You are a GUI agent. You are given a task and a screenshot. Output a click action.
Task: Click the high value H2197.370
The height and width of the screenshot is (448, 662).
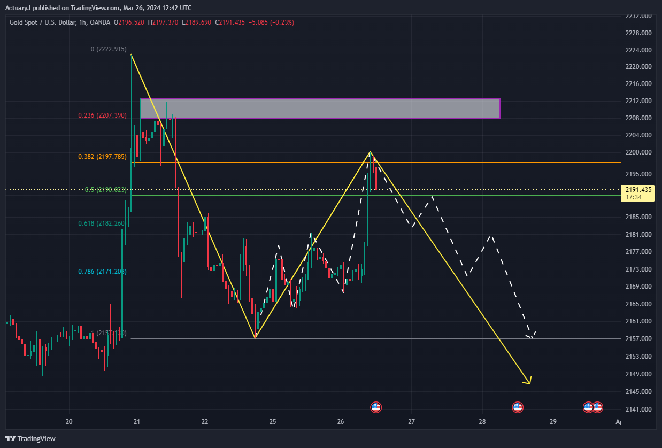click(x=164, y=22)
